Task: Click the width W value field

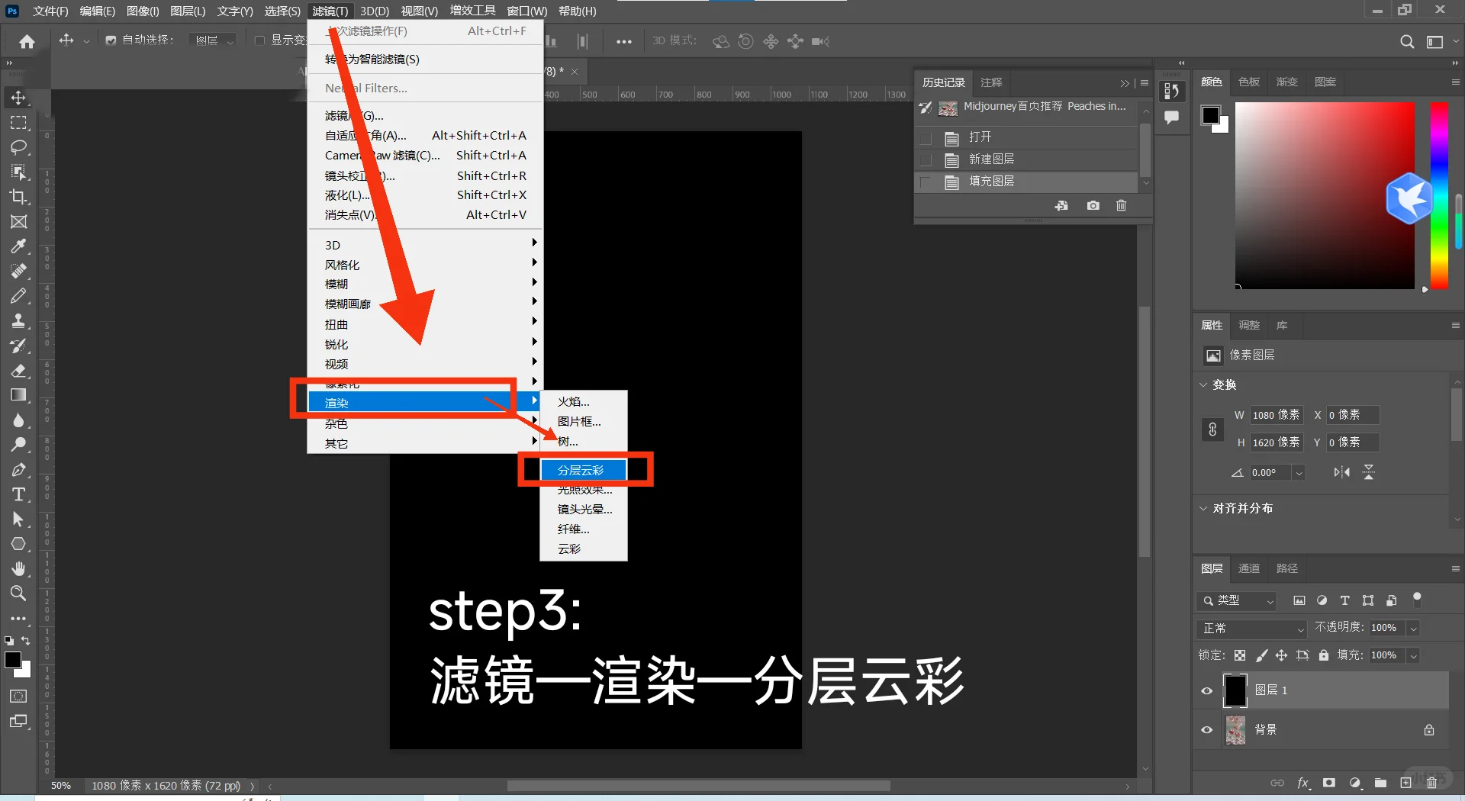Action: click(x=1277, y=415)
